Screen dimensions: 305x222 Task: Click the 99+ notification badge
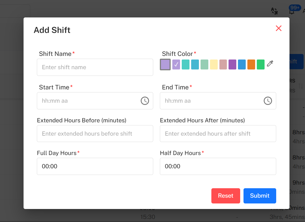(x=295, y=8)
